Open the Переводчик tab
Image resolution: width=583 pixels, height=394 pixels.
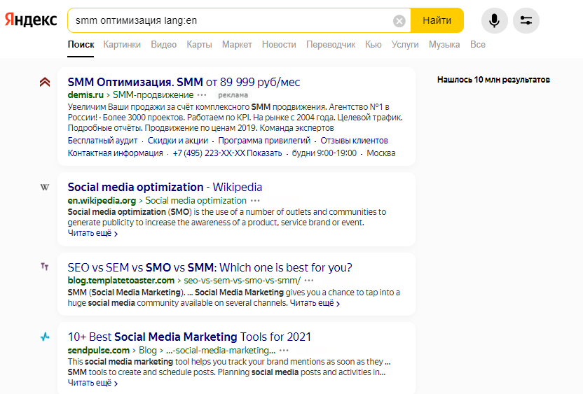click(x=331, y=45)
